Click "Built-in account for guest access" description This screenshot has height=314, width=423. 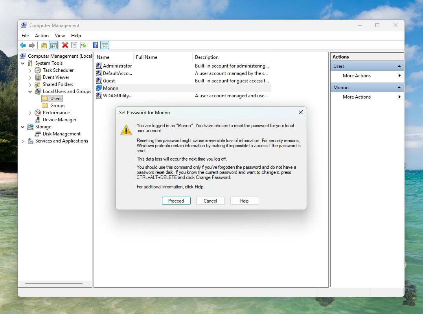[232, 81]
